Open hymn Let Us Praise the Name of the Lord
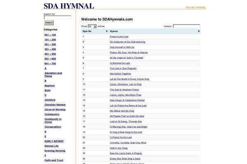This screenshot has width=247, height=164. click(x=128, y=106)
